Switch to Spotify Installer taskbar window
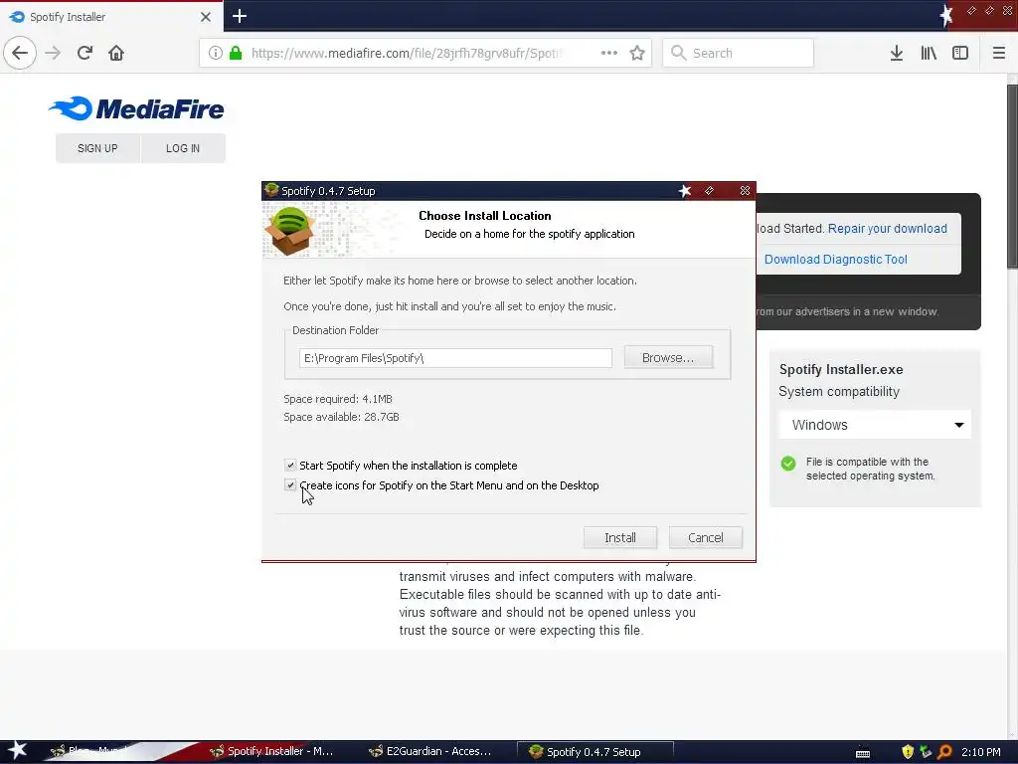 click(x=271, y=752)
